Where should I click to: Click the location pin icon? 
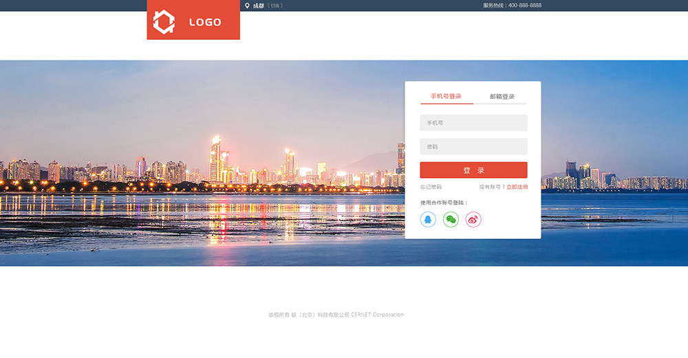pos(247,5)
